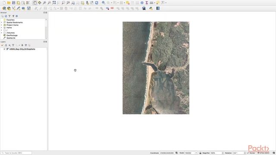This screenshot has width=276, height=155.
Task: Click the Browser panel scrollbar down arrow
Action: [x=46, y=38]
